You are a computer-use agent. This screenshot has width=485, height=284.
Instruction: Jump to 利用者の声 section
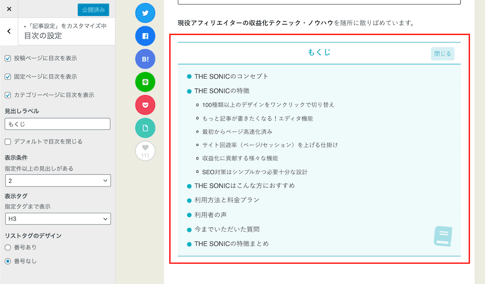210,215
